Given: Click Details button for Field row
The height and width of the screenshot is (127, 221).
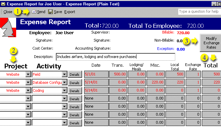Looking at the screenshot, I should click(x=75, y=74).
